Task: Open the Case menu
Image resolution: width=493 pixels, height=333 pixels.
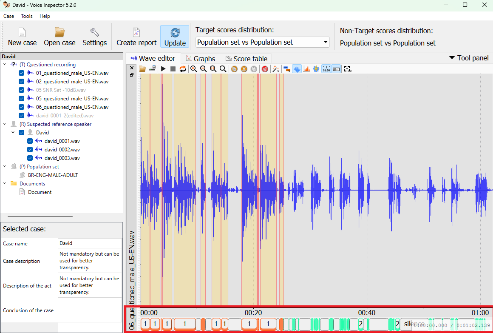Action: click(8, 16)
